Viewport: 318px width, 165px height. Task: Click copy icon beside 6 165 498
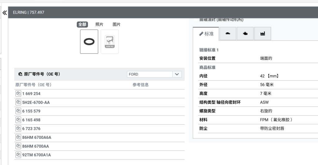point(18,120)
